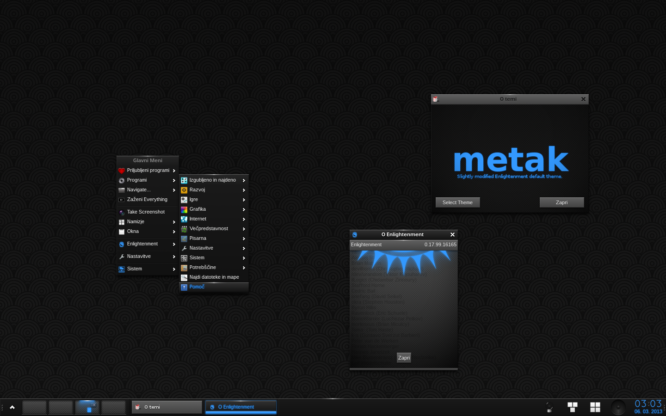Switch to the second pager desktop
The image size is (666, 416).
click(61, 407)
